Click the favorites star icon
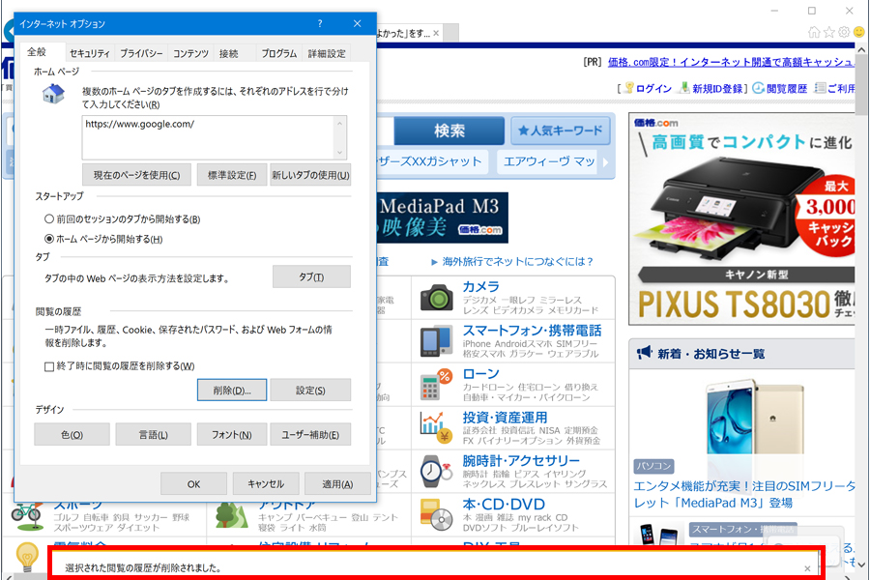 pyautogui.click(x=829, y=32)
